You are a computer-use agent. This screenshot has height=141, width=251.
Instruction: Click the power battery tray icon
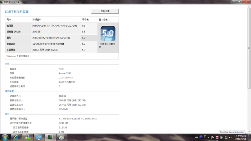222,137
